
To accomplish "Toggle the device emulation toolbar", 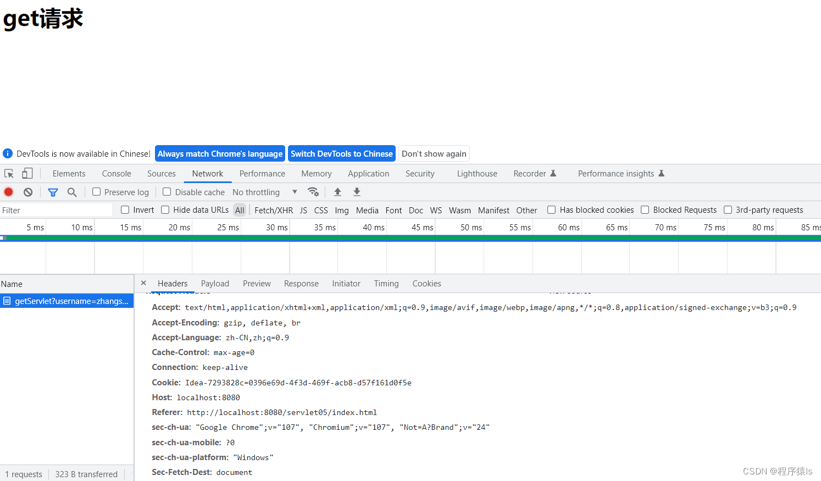I will click(x=27, y=173).
